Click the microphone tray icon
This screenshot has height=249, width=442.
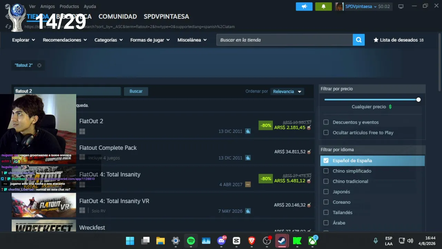376,241
